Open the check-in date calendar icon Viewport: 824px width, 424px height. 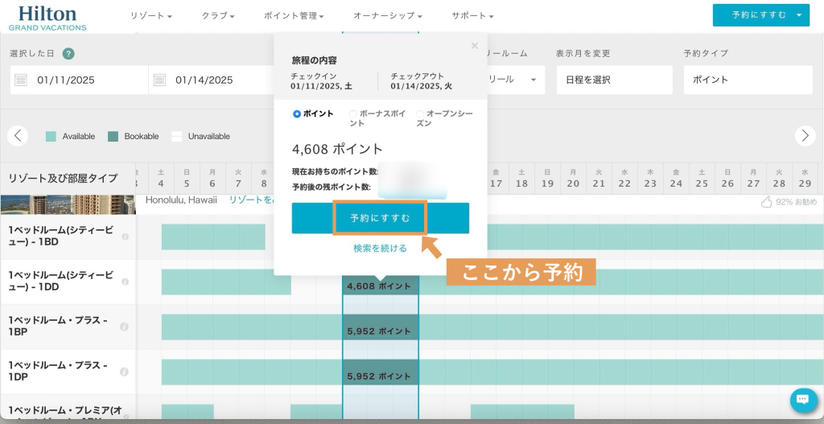coord(21,80)
